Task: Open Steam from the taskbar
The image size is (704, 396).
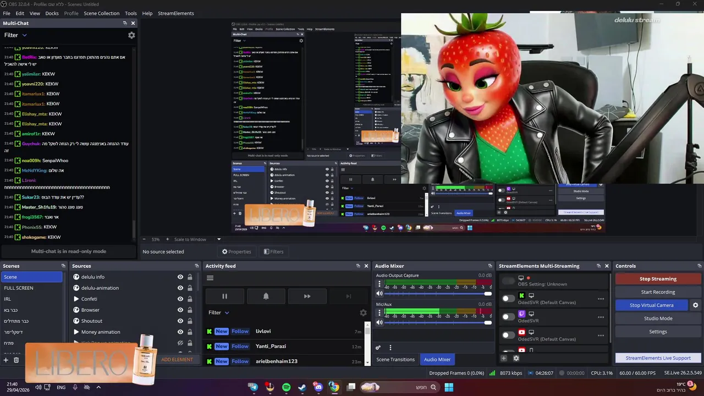Action: pos(302,387)
